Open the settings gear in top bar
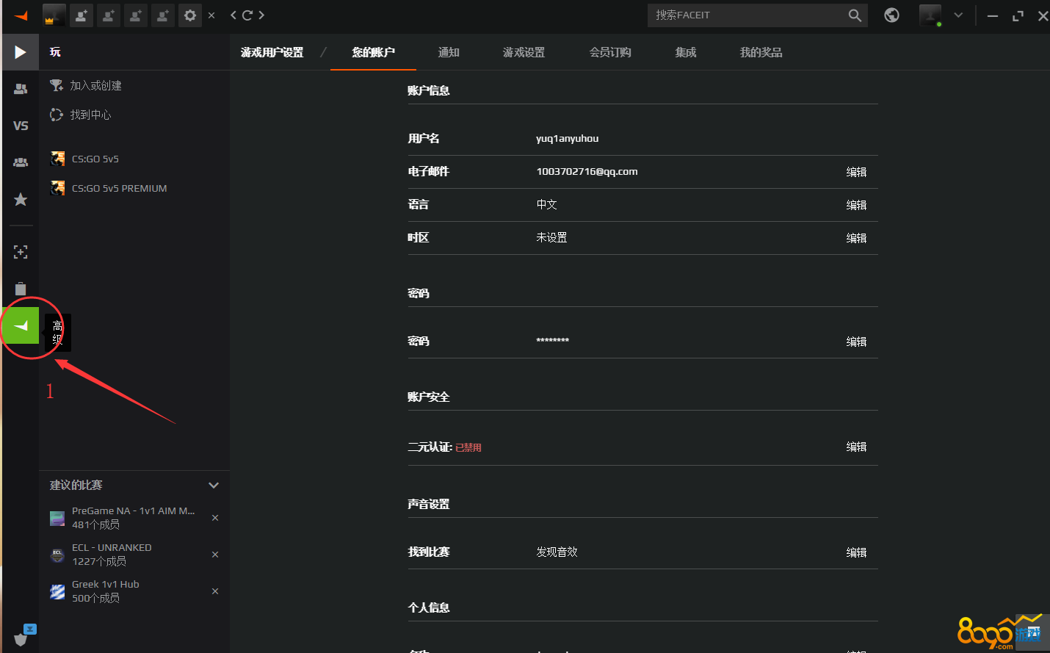This screenshot has height=653, width=1050. pyautogui.click(x=190, y=15)
